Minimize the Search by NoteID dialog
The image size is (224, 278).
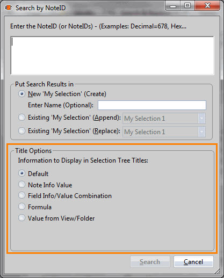click(172, 6)
